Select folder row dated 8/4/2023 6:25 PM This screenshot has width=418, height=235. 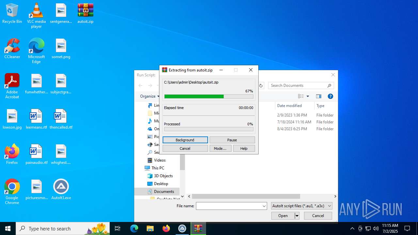[261, 129]
